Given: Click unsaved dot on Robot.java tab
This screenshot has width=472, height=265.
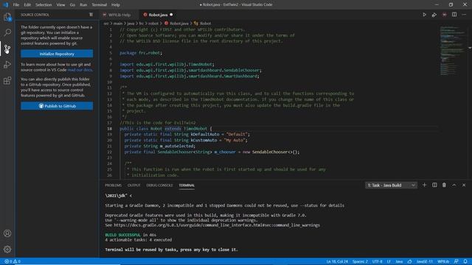Looking at the screenshot, I should (x=171, y=15).
